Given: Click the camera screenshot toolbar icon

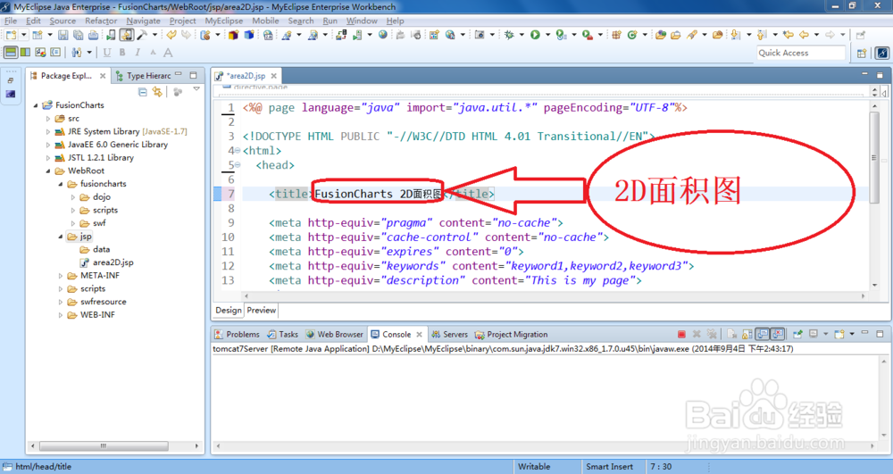Looking at the screenshot, I should (480, 35).
